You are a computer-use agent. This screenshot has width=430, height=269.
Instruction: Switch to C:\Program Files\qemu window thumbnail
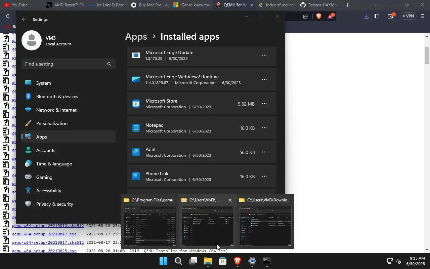pyautogui.click(x=150, y=221)
